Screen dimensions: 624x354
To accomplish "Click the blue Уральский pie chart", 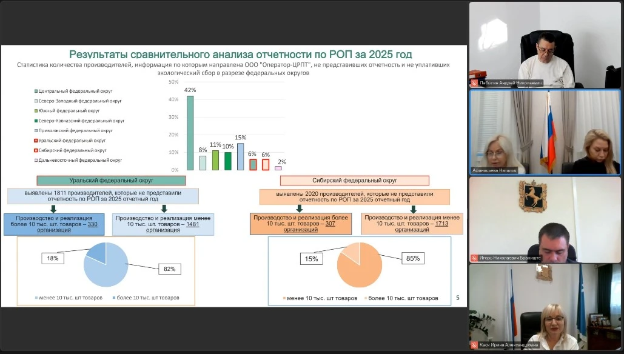I will tap(106, 264).
